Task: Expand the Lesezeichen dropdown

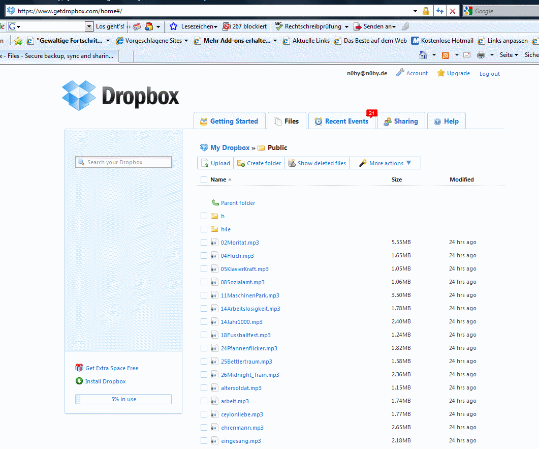Action: tap(215, 27)
